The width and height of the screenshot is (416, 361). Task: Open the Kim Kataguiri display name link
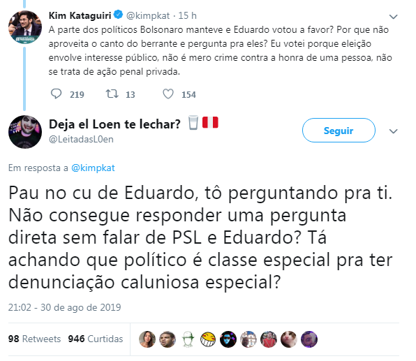click(x=80, y=15)
